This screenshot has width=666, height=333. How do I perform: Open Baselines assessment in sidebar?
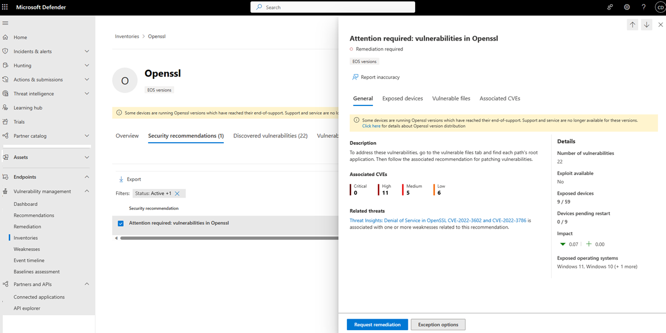[37, 272]
